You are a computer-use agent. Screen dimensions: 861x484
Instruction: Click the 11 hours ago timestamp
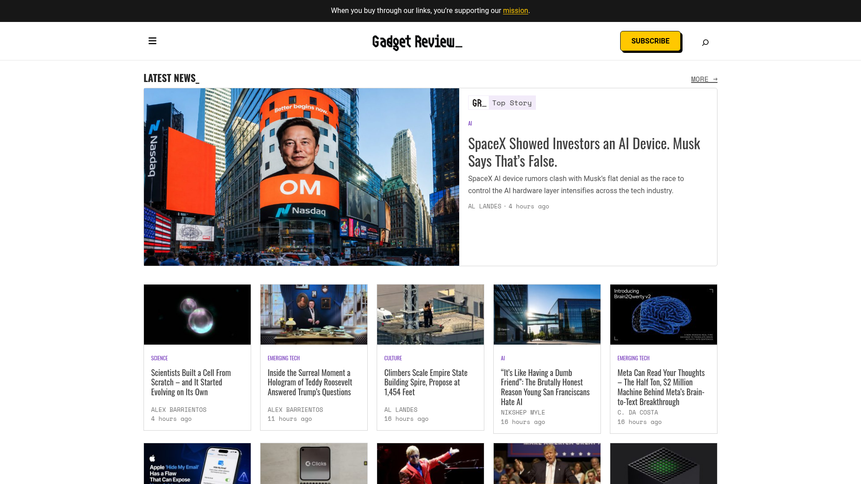(290, 419)
